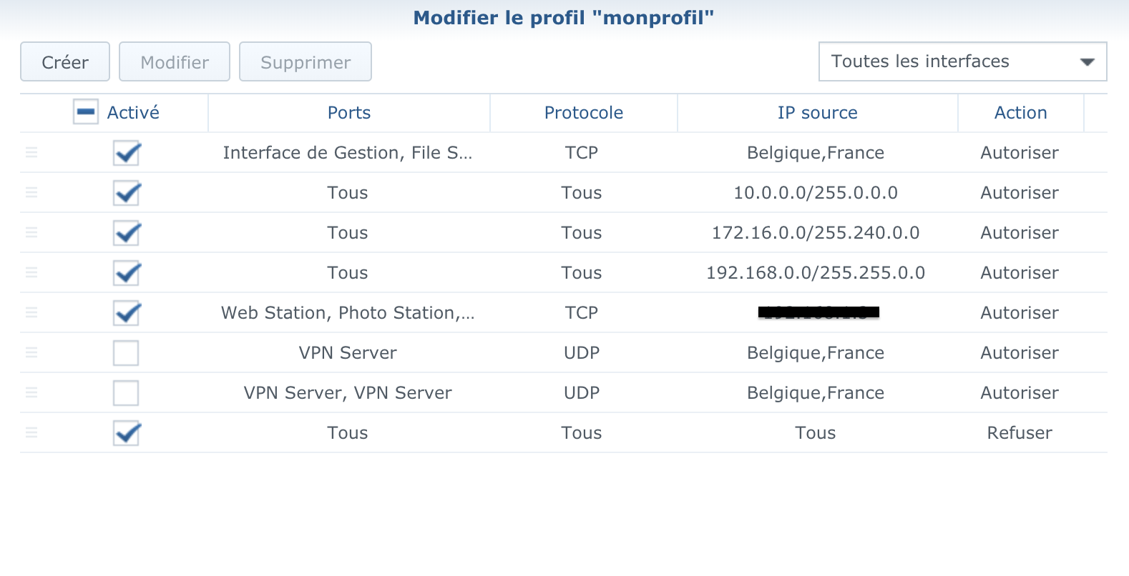The width and height of the screenshot is (1129, 576).
Task: Toggle the Activé header select-all checkbox
Action: 86,112
